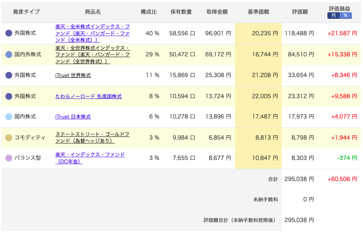
Task: Click 商品名 column header
Action: click(x=93, y=12)
